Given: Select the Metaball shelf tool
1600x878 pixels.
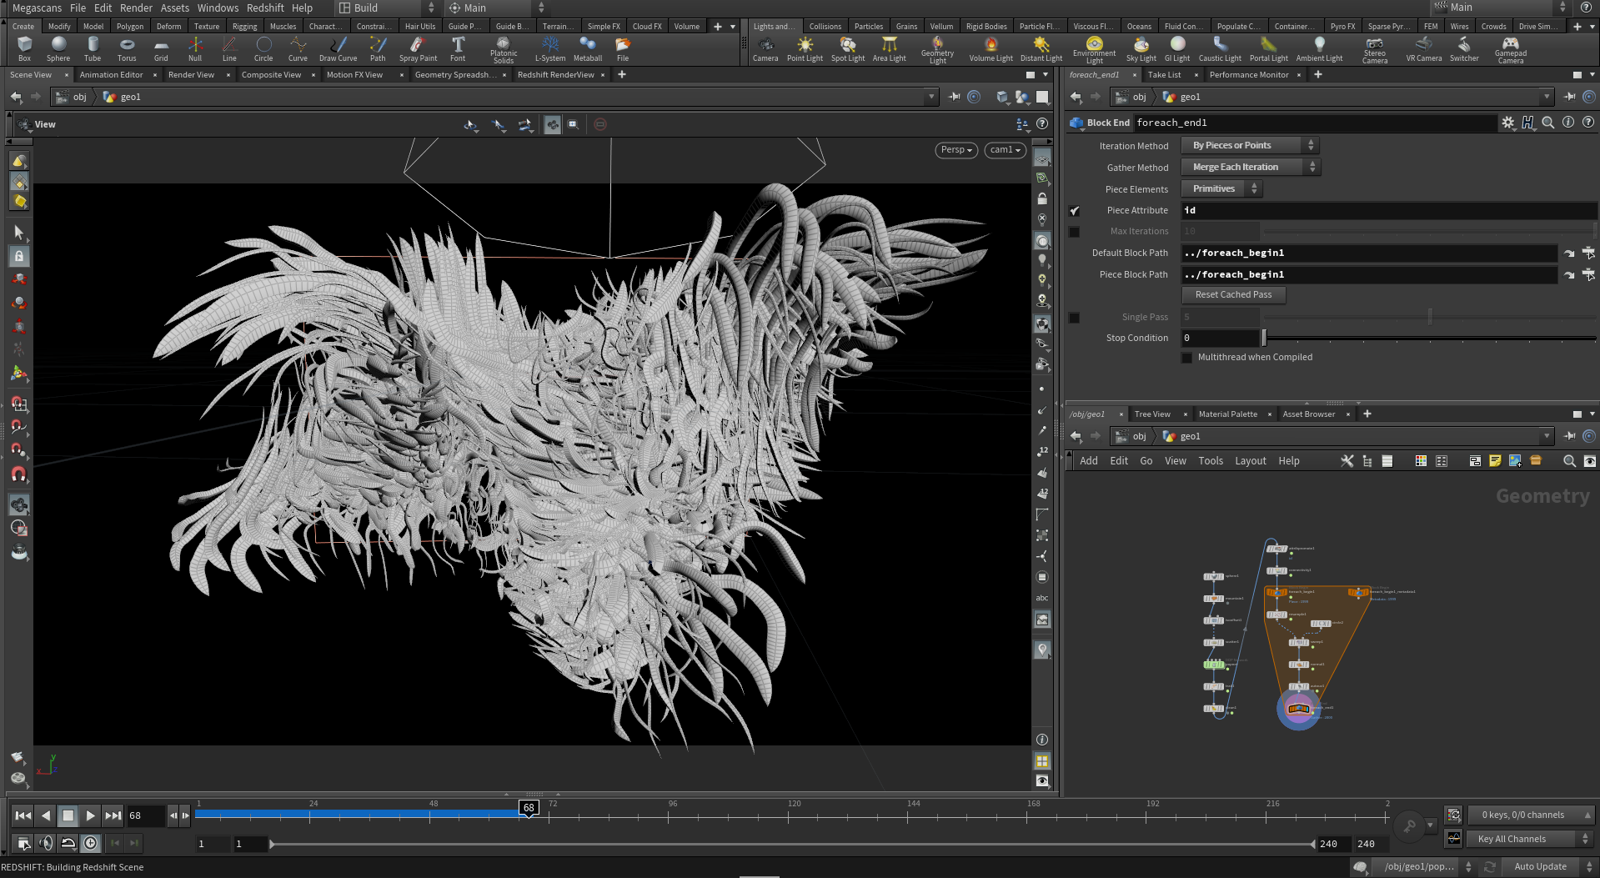Looking at the screenshot, I should point(588,49).
